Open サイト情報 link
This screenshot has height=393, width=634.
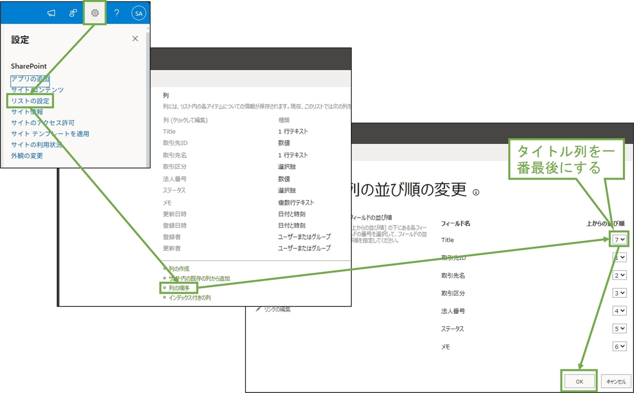tap(27, 111)
